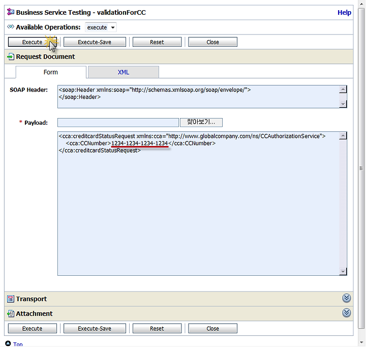Viewport: 366px width, 347px height.
Task: Click the Payload: label
Action: (x=36, y=123)
